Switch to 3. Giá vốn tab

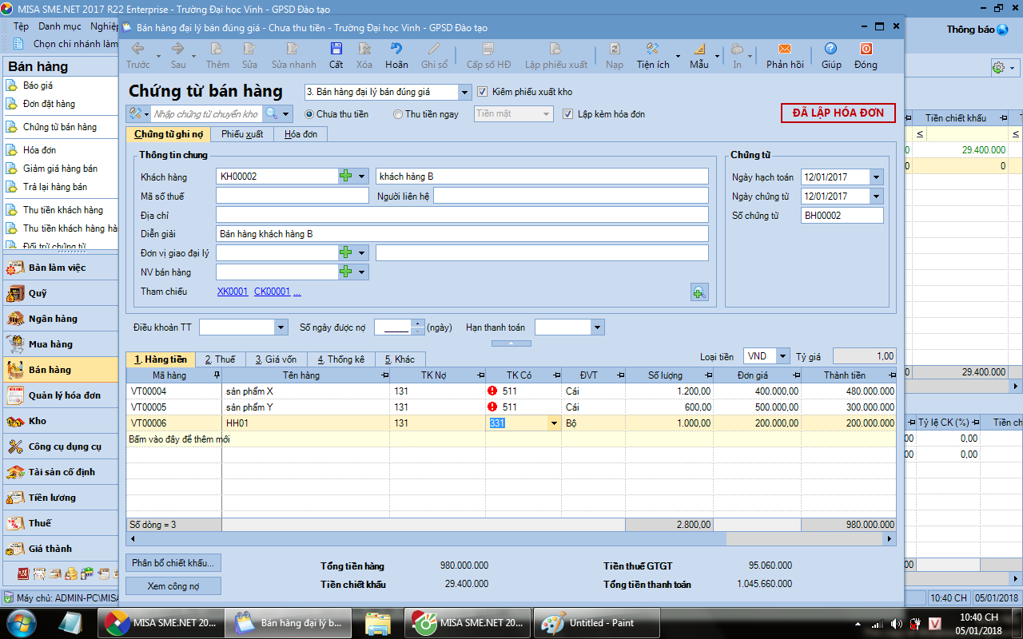[276, 359]
